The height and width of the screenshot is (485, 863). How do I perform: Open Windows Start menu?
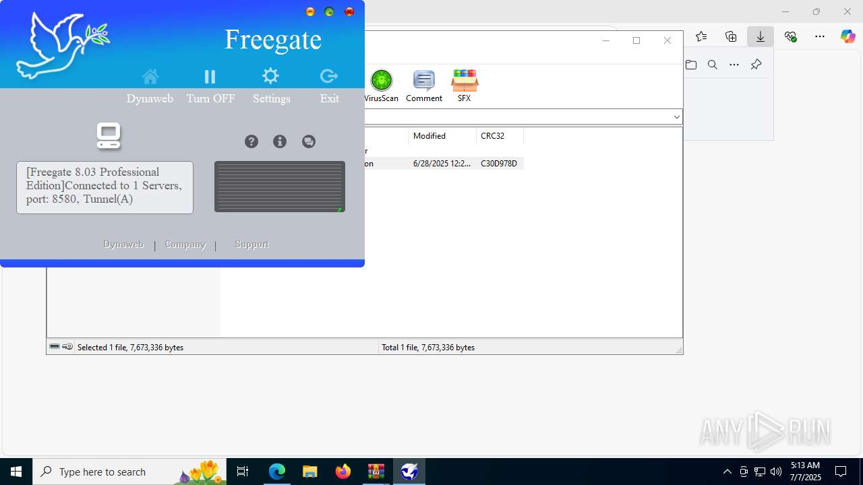16,472
